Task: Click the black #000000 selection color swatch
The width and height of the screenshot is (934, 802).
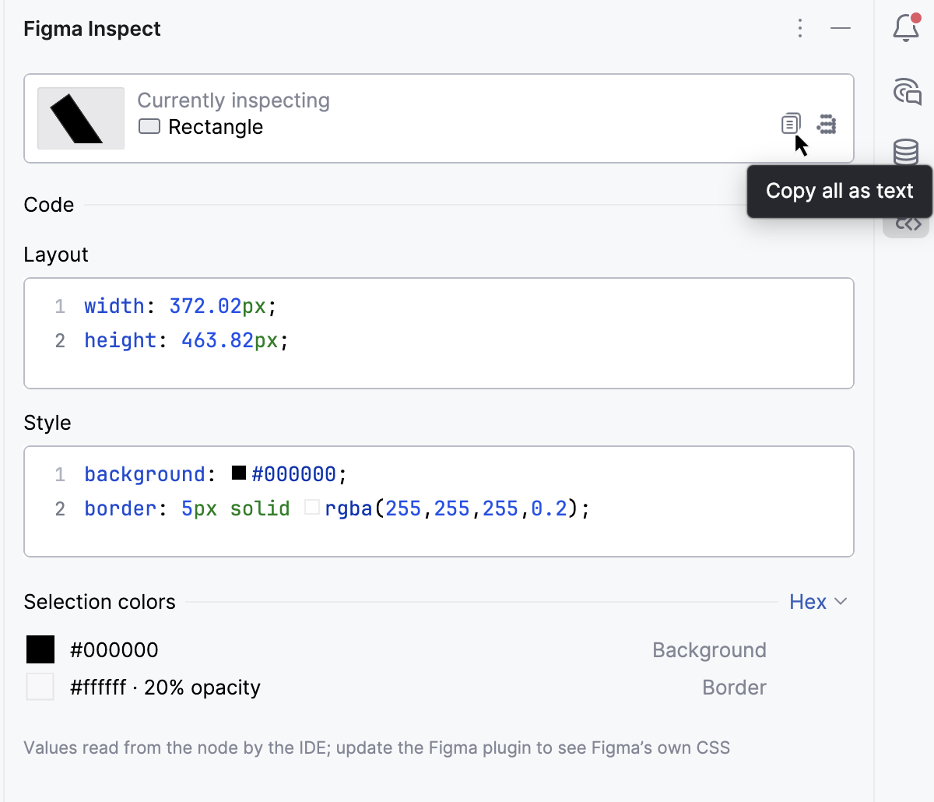Action: click(x=40, y=649)
